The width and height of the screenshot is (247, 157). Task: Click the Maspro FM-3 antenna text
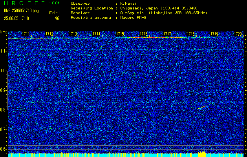click(133, 18)
